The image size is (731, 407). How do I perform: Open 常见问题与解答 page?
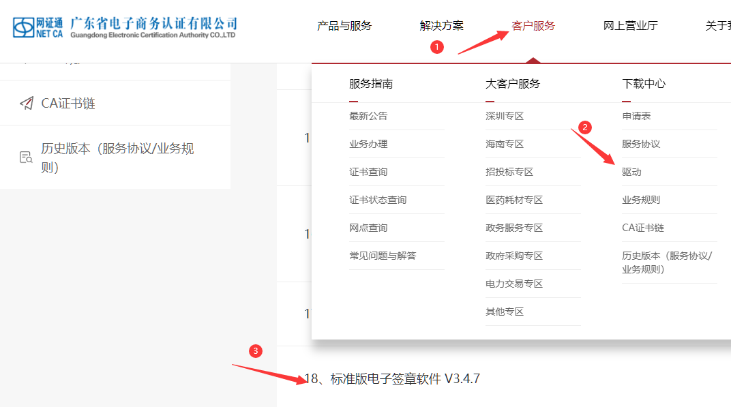click(383, 256)
